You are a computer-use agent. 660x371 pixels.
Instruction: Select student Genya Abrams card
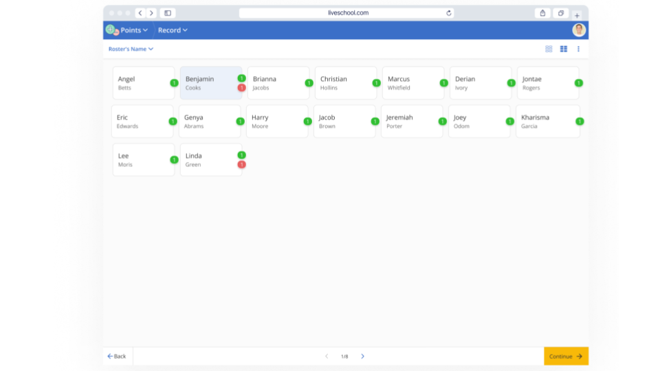pos(210,121)
